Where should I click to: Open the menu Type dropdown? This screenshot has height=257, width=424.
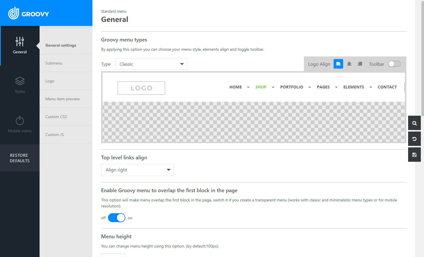pyautogui.click(x=151, y=64)
